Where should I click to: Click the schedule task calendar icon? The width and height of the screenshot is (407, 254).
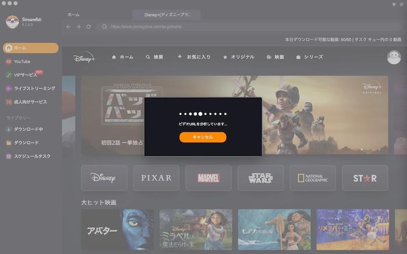click(x=9, y=156)
